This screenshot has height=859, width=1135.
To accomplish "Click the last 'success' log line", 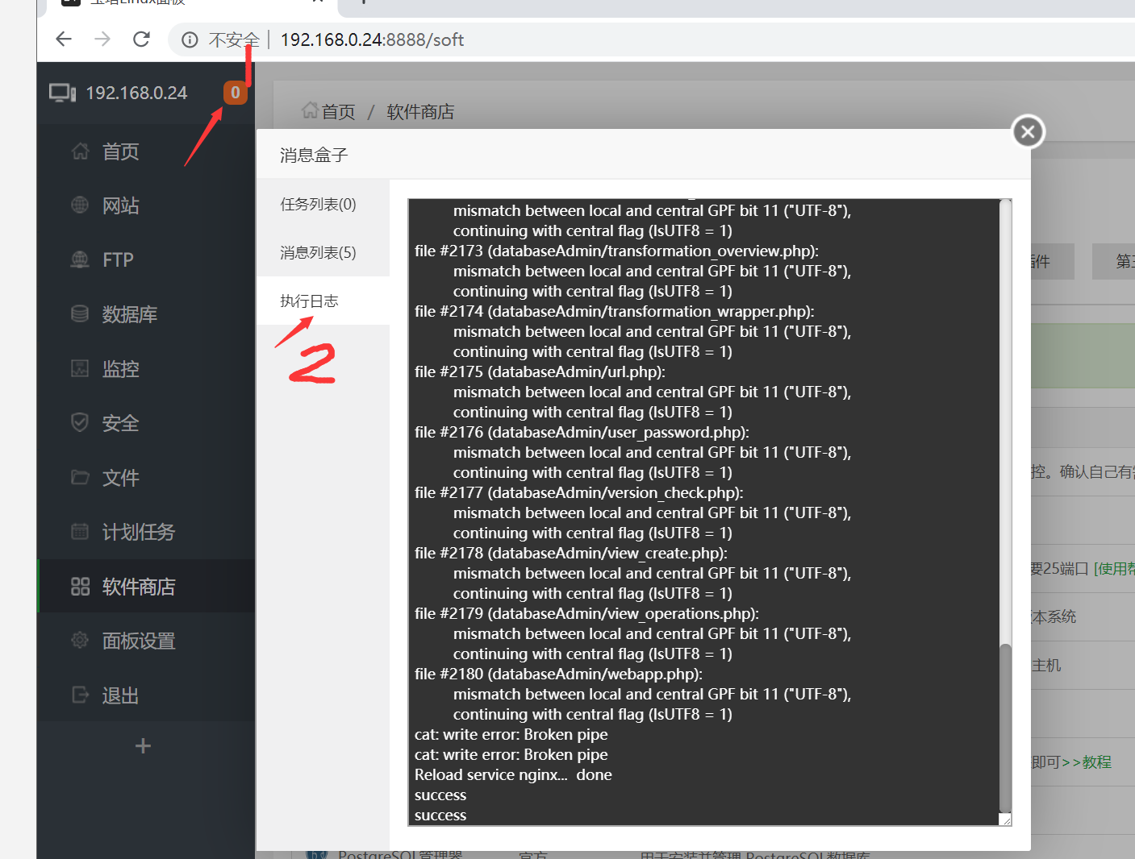I will 440,815.
